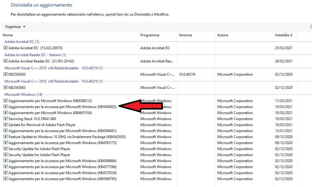Sort by Installato il column header

283,35
